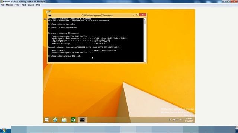
Task: Click the cmd.exe window title bar text
Action: pos(97,16)
